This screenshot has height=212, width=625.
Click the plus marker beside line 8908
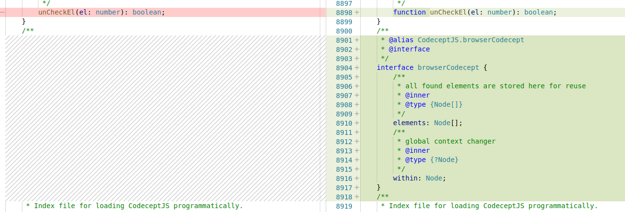[357, 104]
